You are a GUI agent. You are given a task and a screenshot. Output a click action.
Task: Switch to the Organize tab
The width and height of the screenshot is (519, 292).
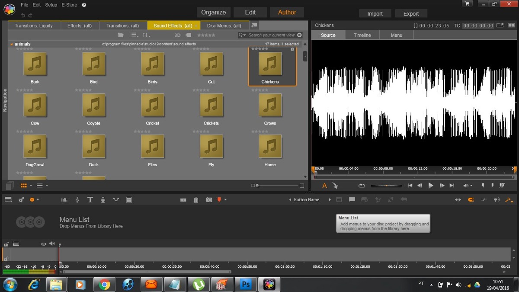click(214, 12)
